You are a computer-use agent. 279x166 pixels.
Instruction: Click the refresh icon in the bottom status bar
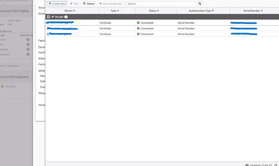[276, 165]
